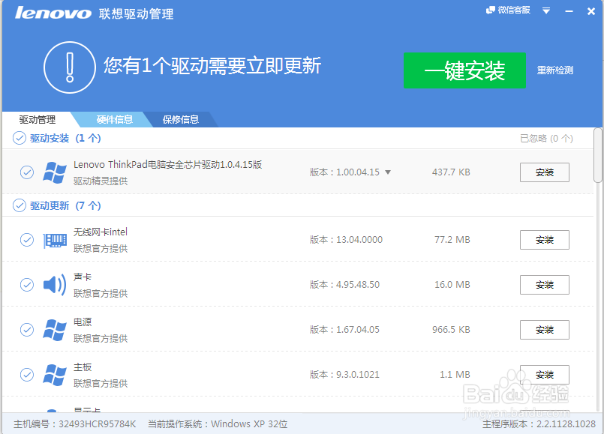Click driver name Lenovo ThinkPad电脑安全芯片驱动1.0.4.15版

tap(167, 165)
